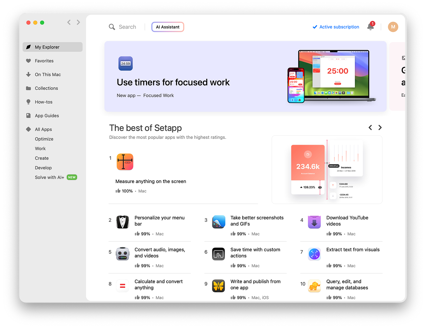Open App Guides in the sidebar

(47, 116)
